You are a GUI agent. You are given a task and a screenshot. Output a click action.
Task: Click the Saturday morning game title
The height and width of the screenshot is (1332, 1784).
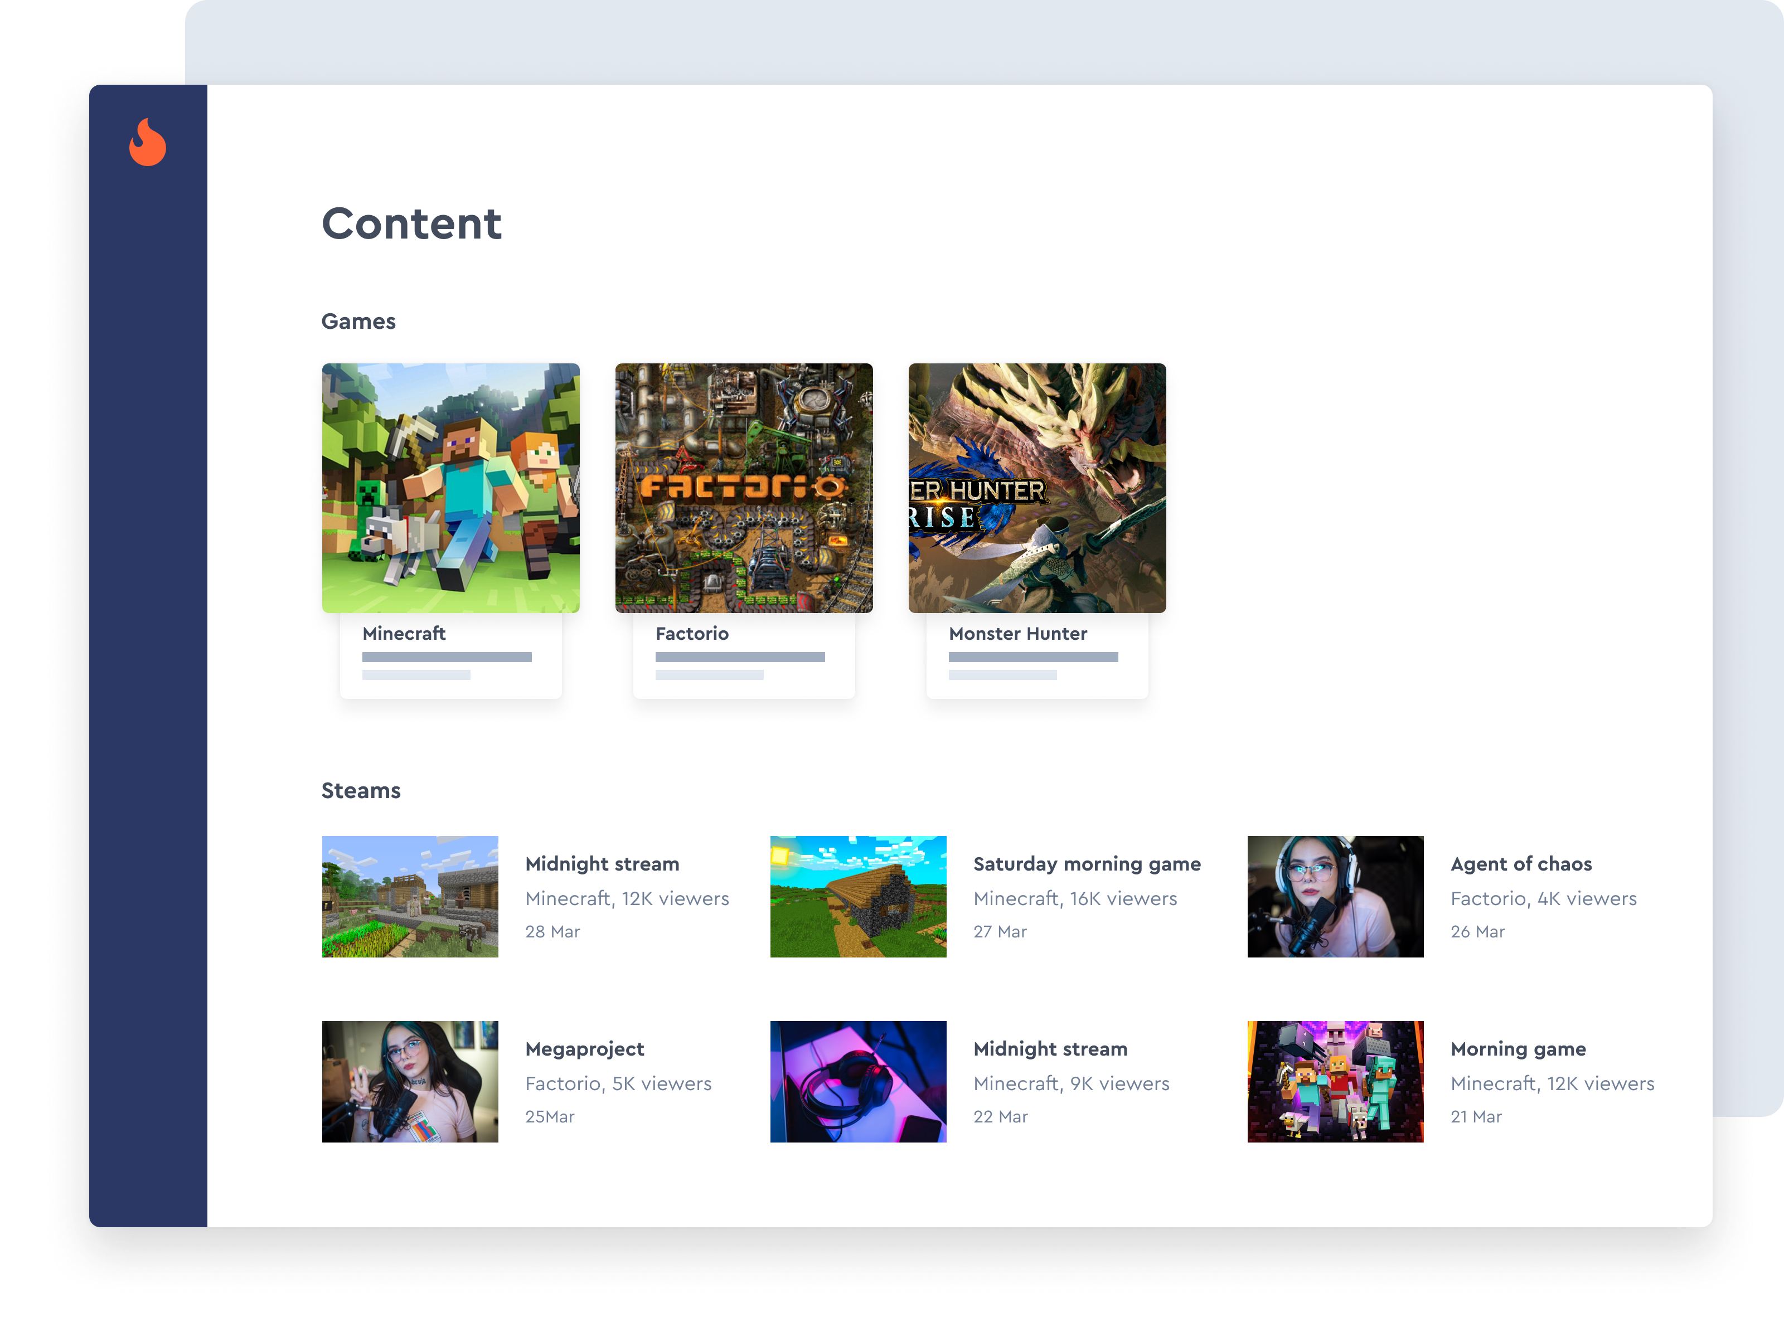click(x=1087, y=864)
